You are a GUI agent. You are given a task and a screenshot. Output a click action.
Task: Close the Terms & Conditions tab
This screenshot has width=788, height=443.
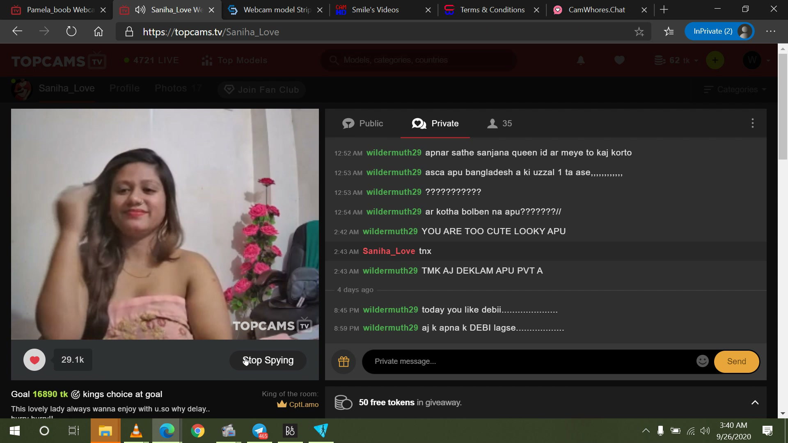pos(536,10)
